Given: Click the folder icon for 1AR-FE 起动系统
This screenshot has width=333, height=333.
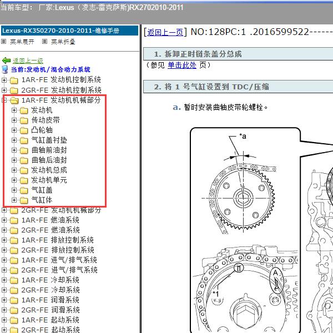Looking at the screenshot, I should click(x=14, y=320).
